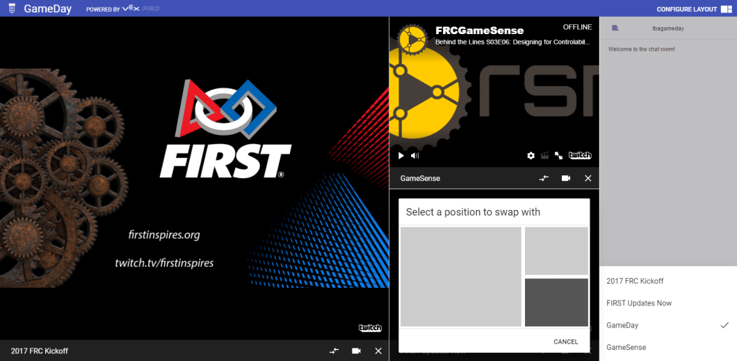Click swap position icon in GameSense bar
The height and width of the screenshot is (361, 737).
coord(544,179)
